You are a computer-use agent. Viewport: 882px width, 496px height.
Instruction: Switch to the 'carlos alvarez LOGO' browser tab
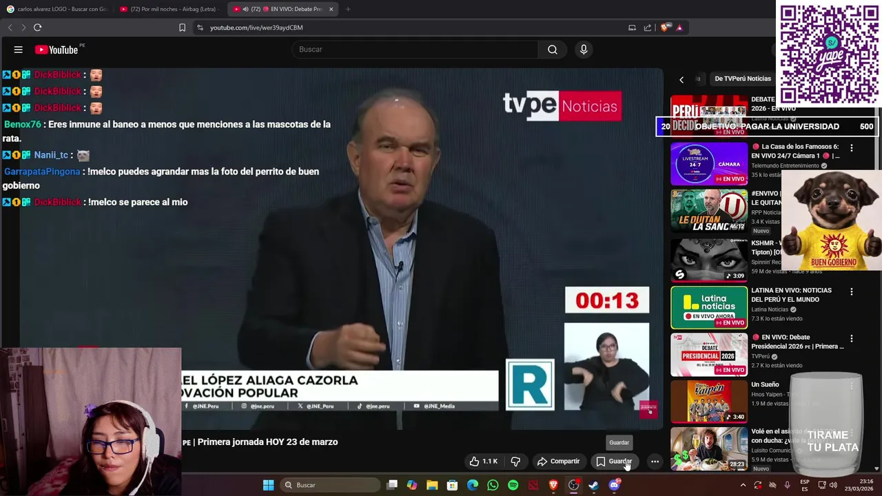tap(57, 9)
